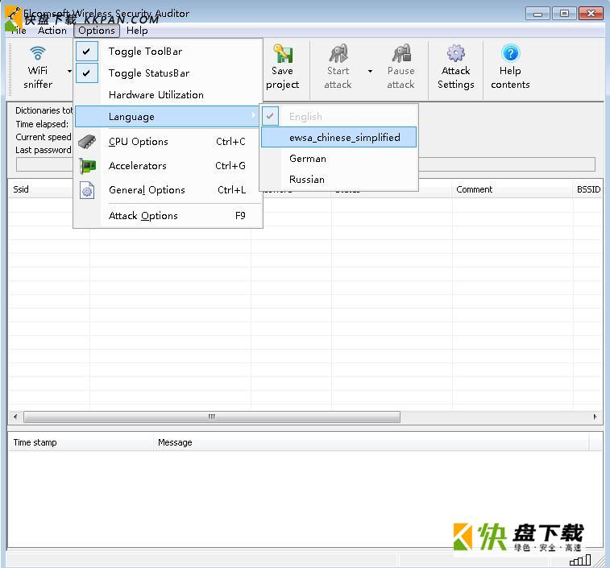This screenshot has width=610, height=568.
Task: Click the signal strength icon in status bar
Action: pos(580,560)
